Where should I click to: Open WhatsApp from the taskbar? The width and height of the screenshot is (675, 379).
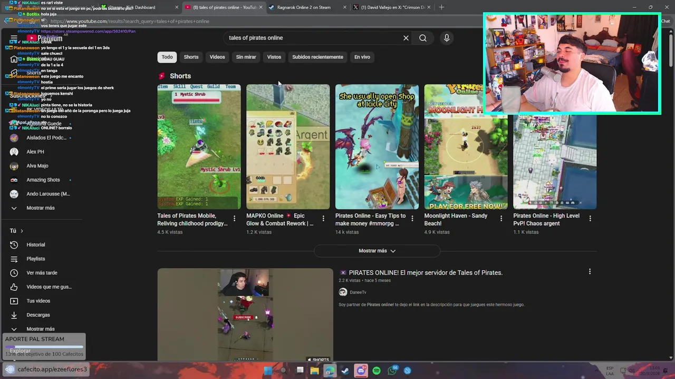pyautogui.click(x=392, y=371)
